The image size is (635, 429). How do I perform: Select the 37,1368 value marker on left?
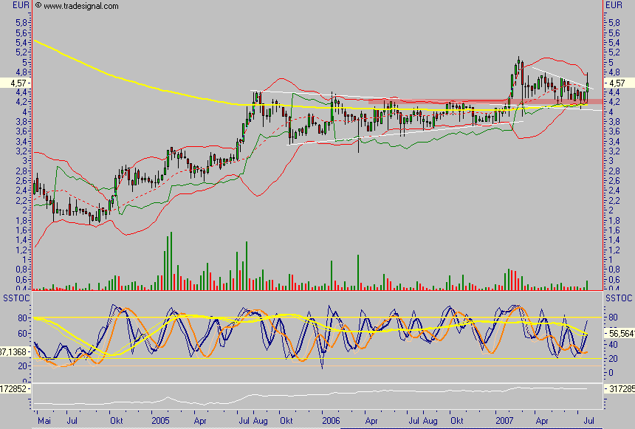point(15,352)
